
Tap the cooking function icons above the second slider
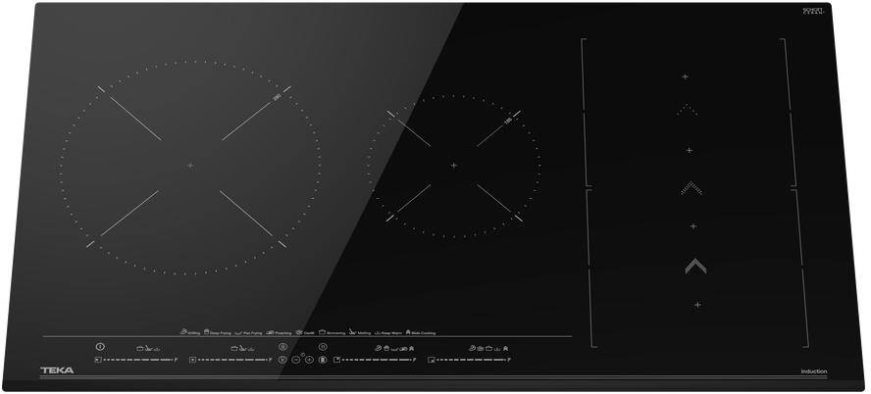pyautogui.click(x=242, y=348)
